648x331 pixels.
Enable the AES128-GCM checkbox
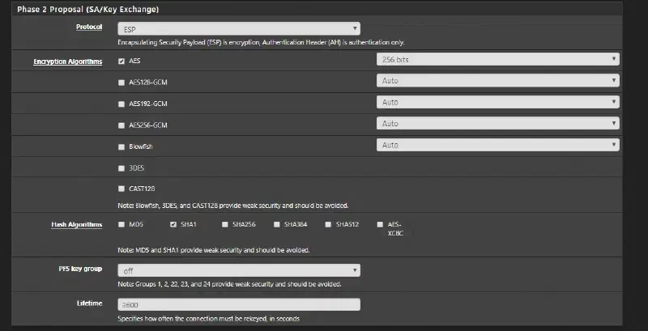(x=122, y=83)
